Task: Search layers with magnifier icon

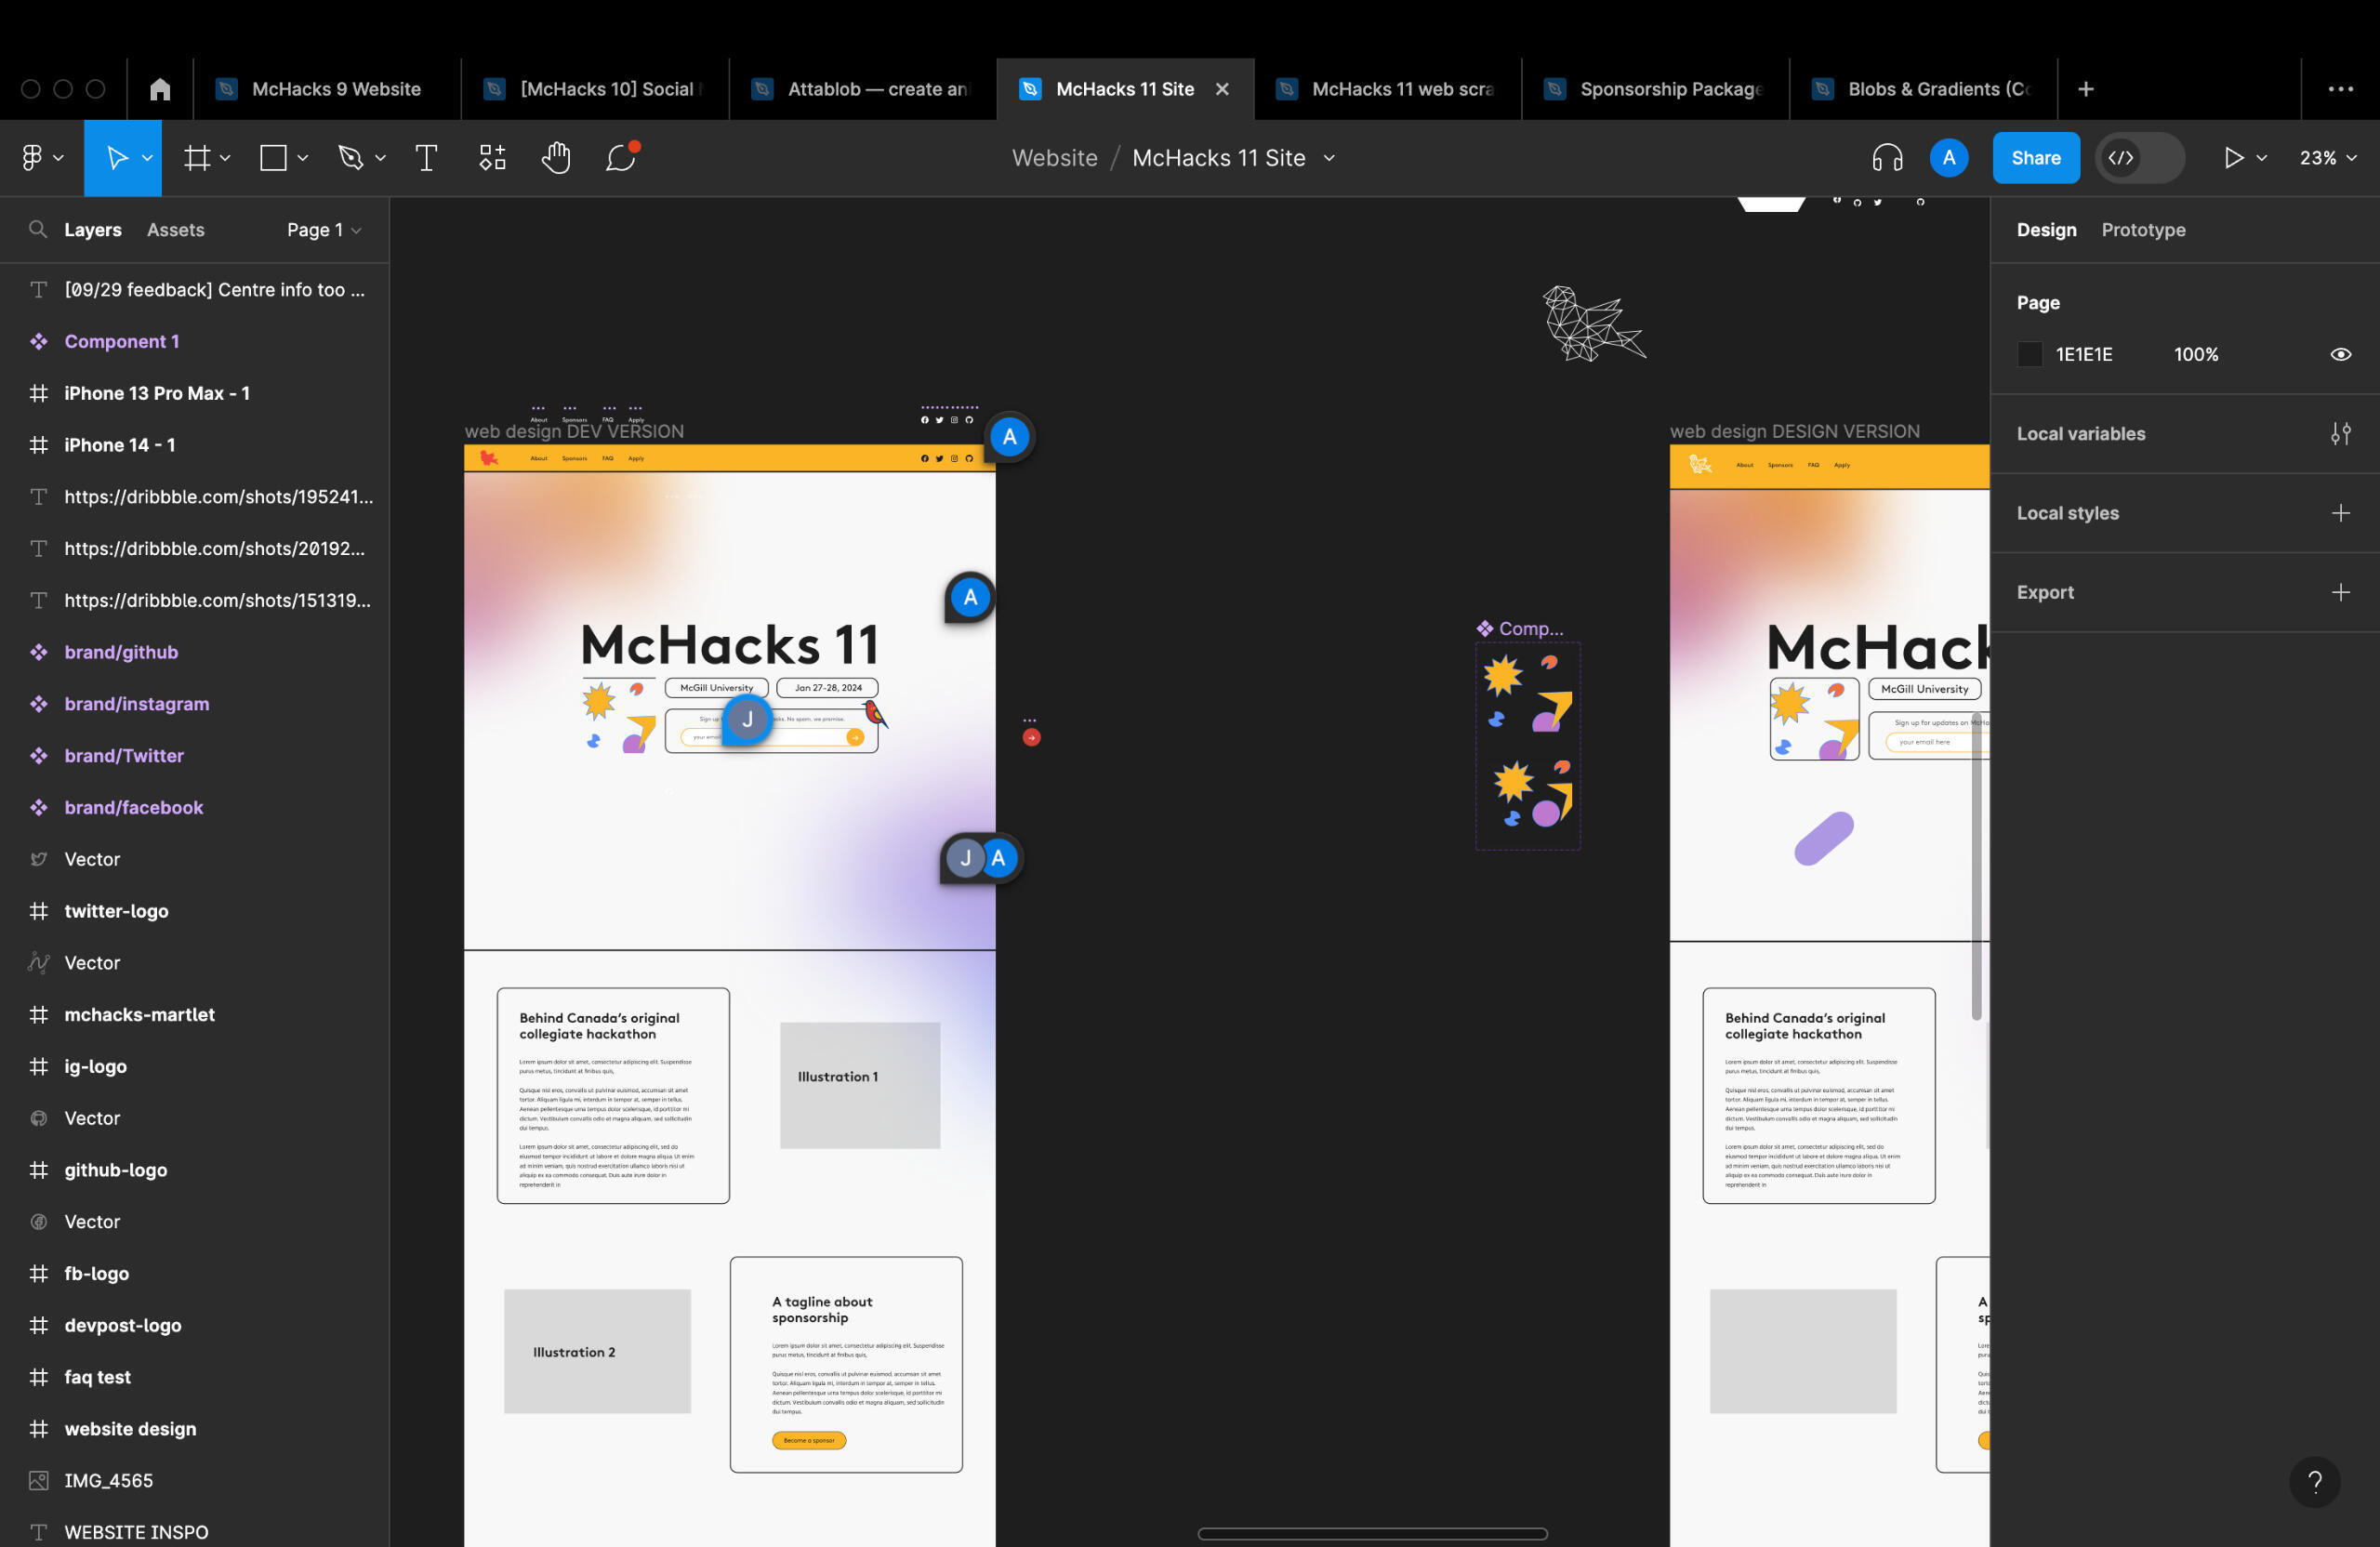Action: click(x=38, y=229)
